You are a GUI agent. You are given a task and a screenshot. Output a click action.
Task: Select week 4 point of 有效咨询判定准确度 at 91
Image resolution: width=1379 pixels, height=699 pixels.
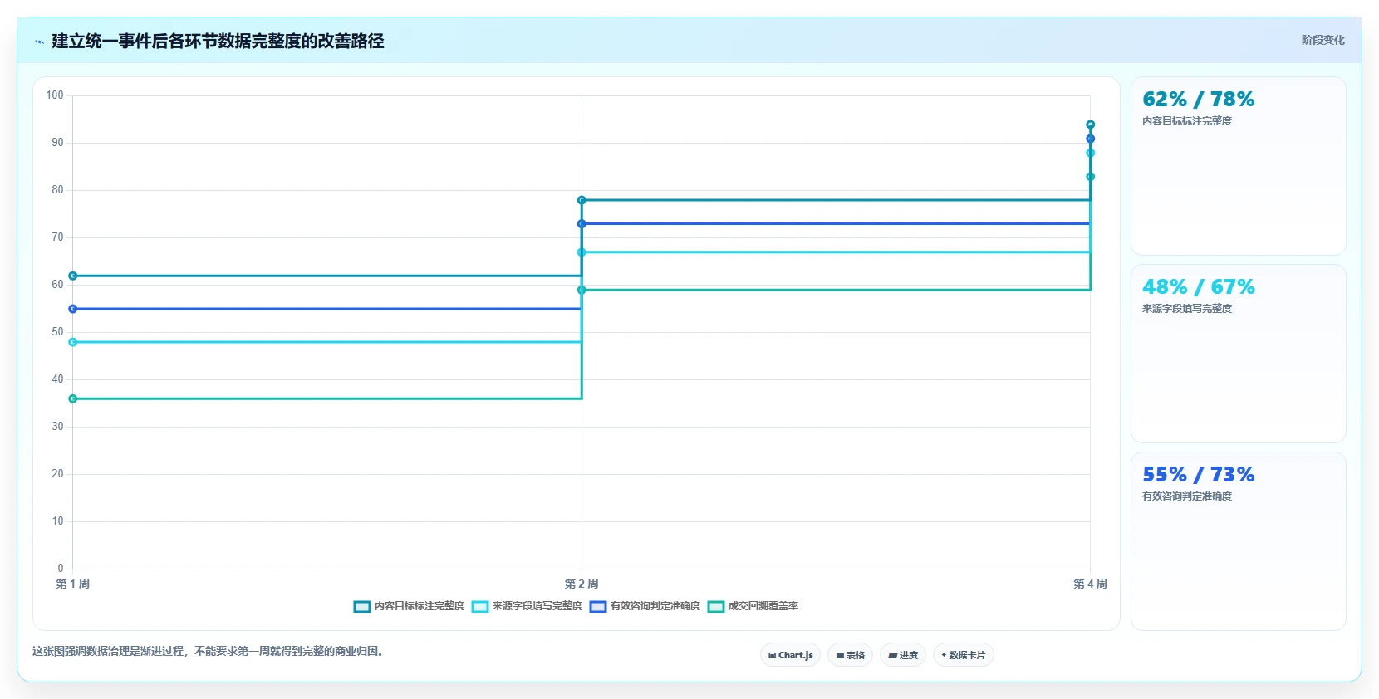(x=1091, y=139)
